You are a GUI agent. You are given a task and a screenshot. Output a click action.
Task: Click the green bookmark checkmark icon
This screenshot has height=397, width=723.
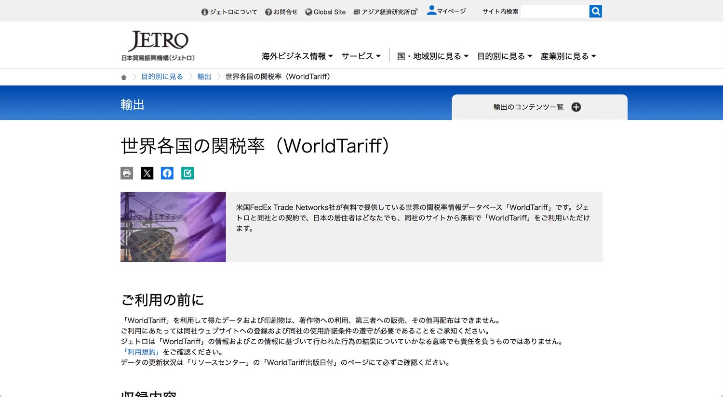pyautogui.click(x=187, y=173)
